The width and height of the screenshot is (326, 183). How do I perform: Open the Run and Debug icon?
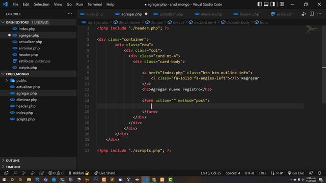coord(33,173)
